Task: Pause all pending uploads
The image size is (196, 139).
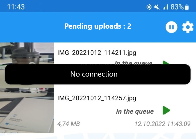Action: coord(171,27)
